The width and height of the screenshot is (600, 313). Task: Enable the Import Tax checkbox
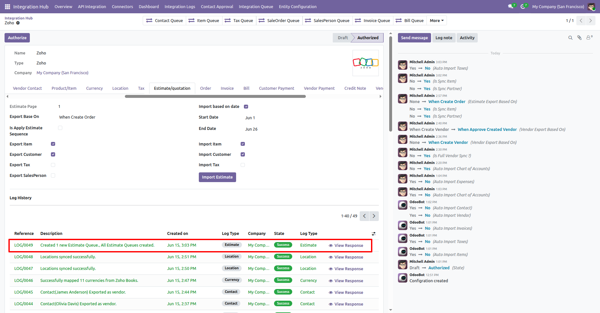click(243, 165)
